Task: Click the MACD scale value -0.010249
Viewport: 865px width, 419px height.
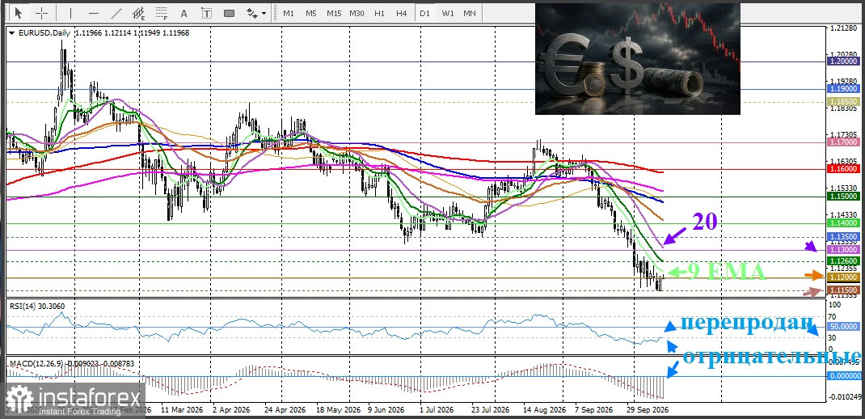Action: [x=845, y=397]
